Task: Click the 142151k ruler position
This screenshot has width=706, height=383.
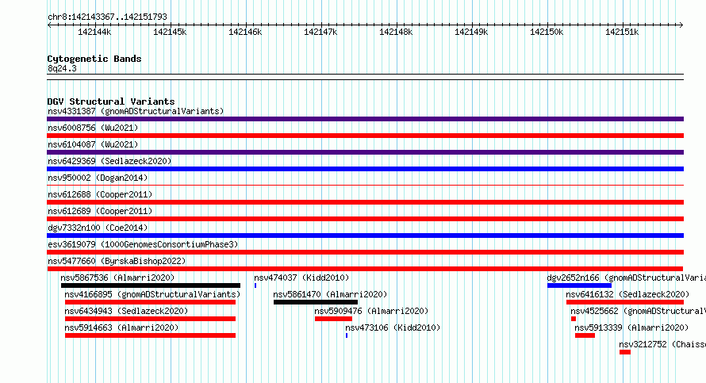Action: 622,32
